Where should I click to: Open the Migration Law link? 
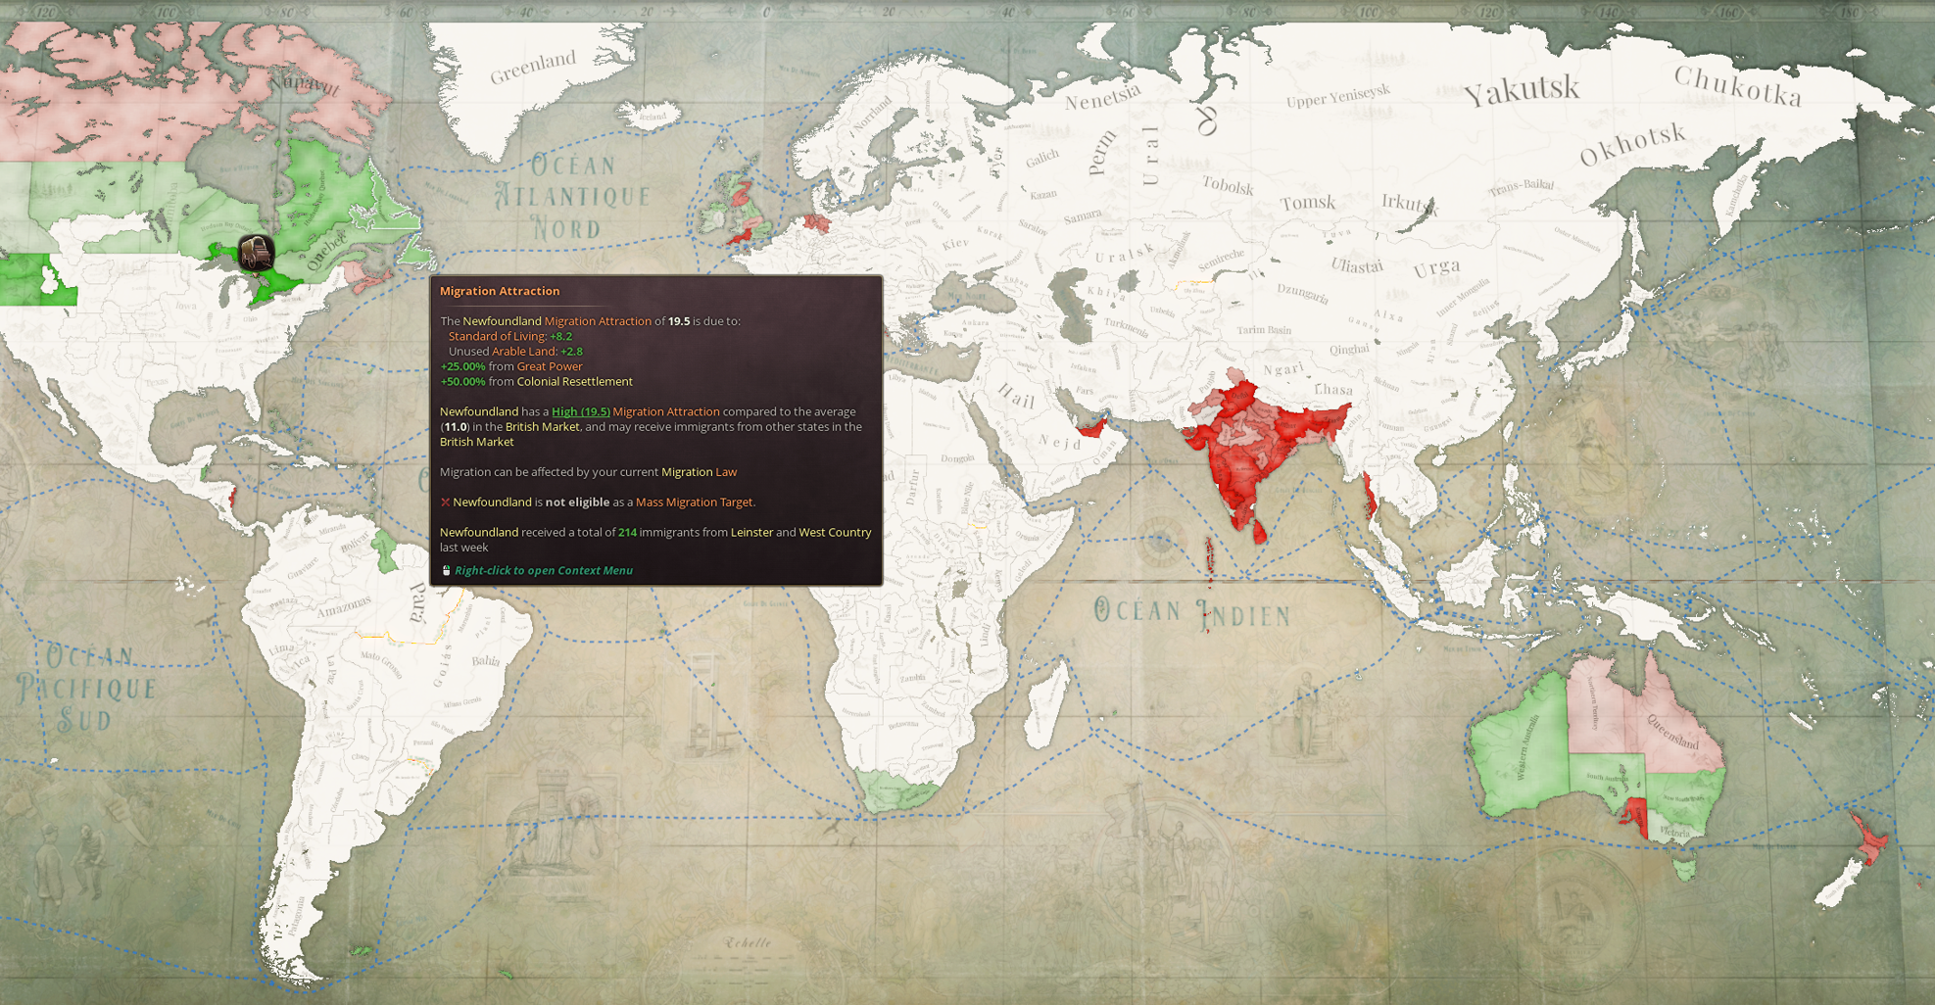coord(699,472)
